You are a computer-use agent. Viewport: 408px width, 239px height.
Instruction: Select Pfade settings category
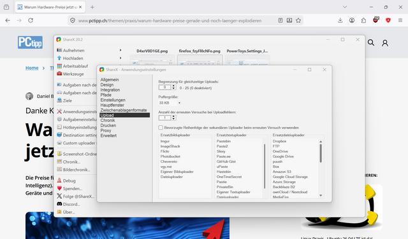point(106,95)
